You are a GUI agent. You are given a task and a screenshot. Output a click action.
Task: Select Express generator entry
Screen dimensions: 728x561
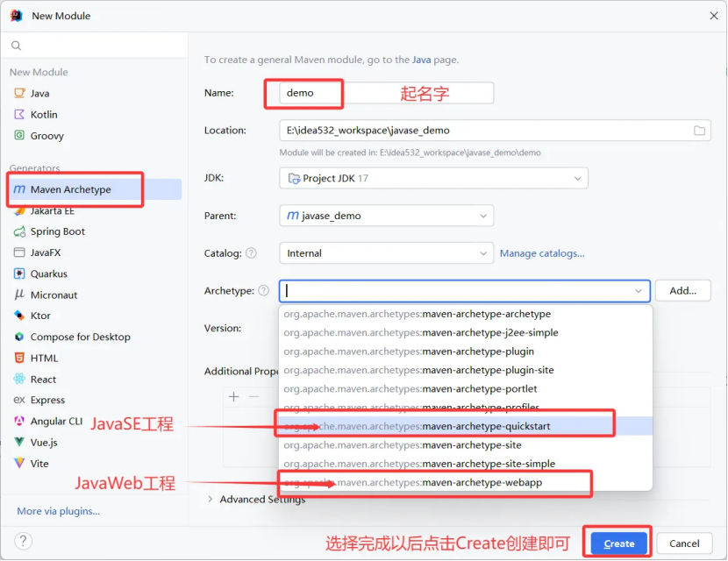(95, 400)
